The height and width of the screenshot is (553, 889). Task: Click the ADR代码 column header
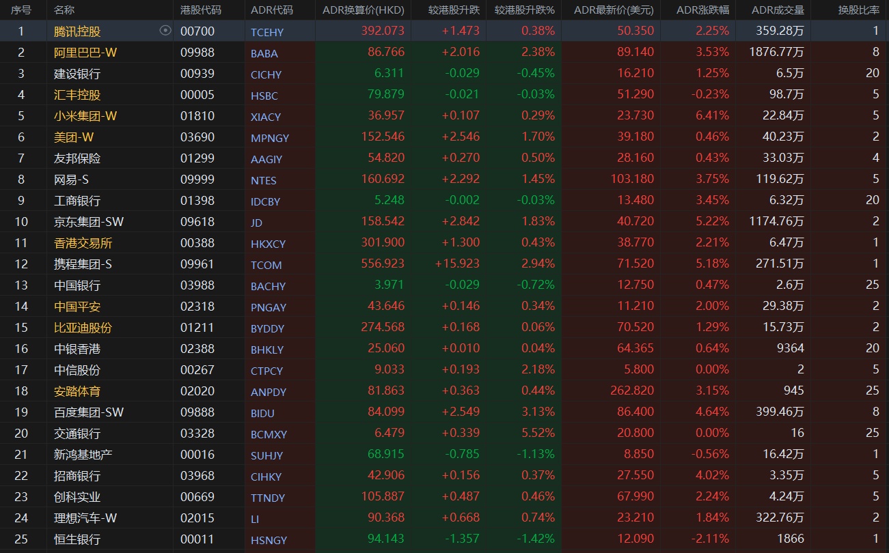(x=271, y=10)
